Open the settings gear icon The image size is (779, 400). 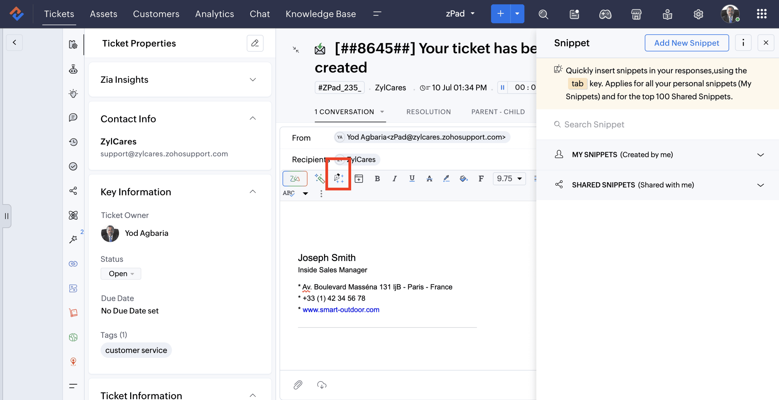click(698, 14)
